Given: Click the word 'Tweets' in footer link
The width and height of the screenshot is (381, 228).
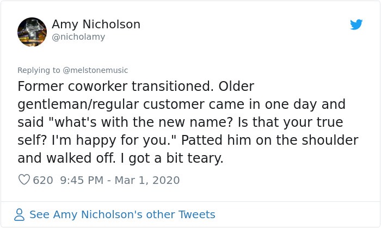Looking at the screenshot, I should (x=197, y=214).
